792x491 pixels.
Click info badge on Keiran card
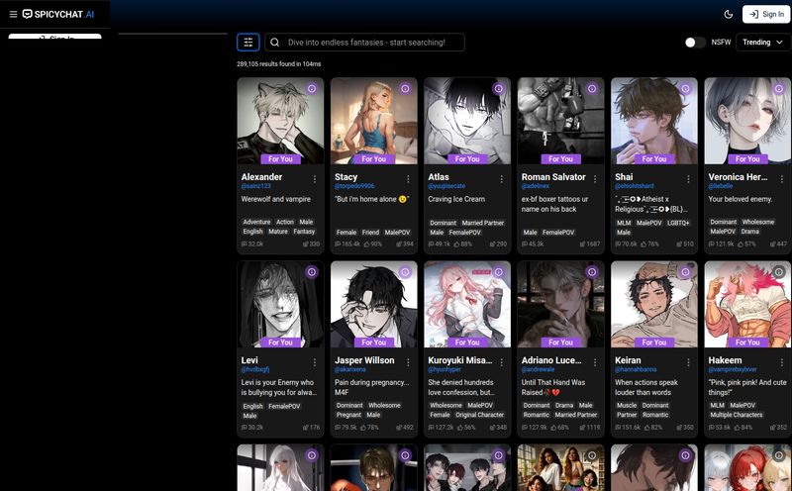pos(685,272)
